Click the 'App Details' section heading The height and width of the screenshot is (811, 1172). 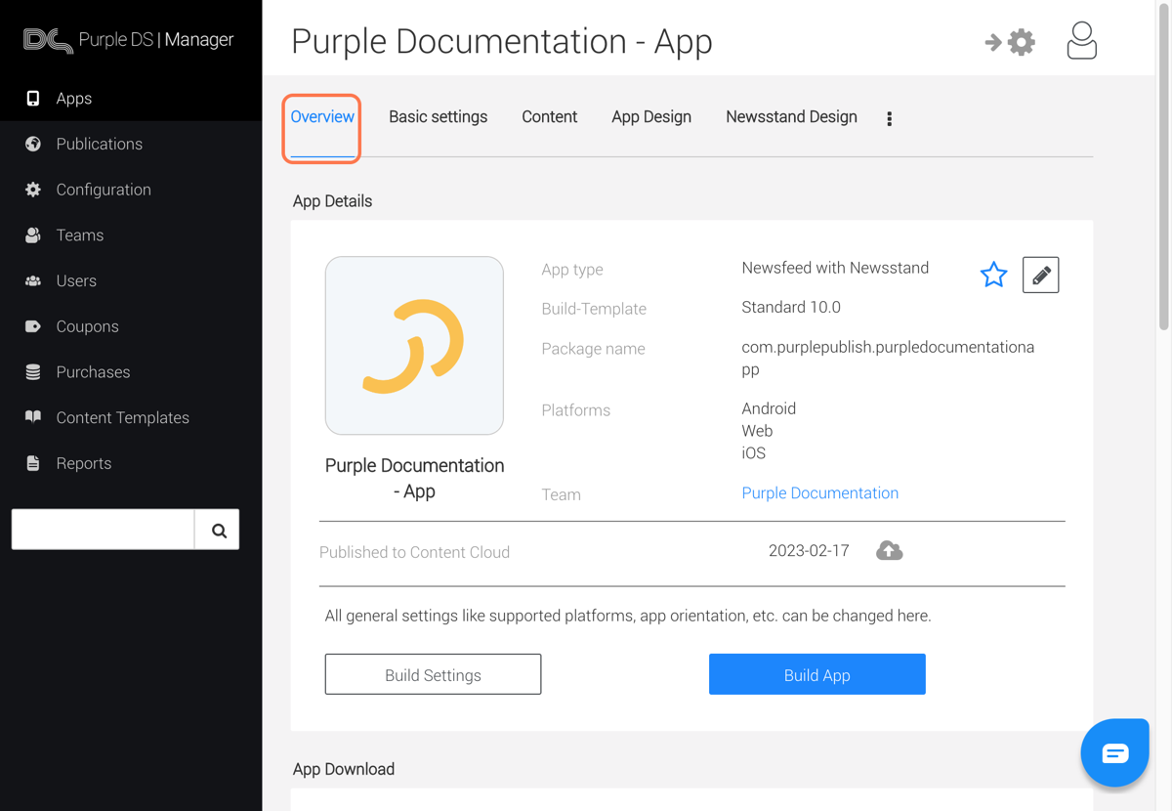[332, 201]
